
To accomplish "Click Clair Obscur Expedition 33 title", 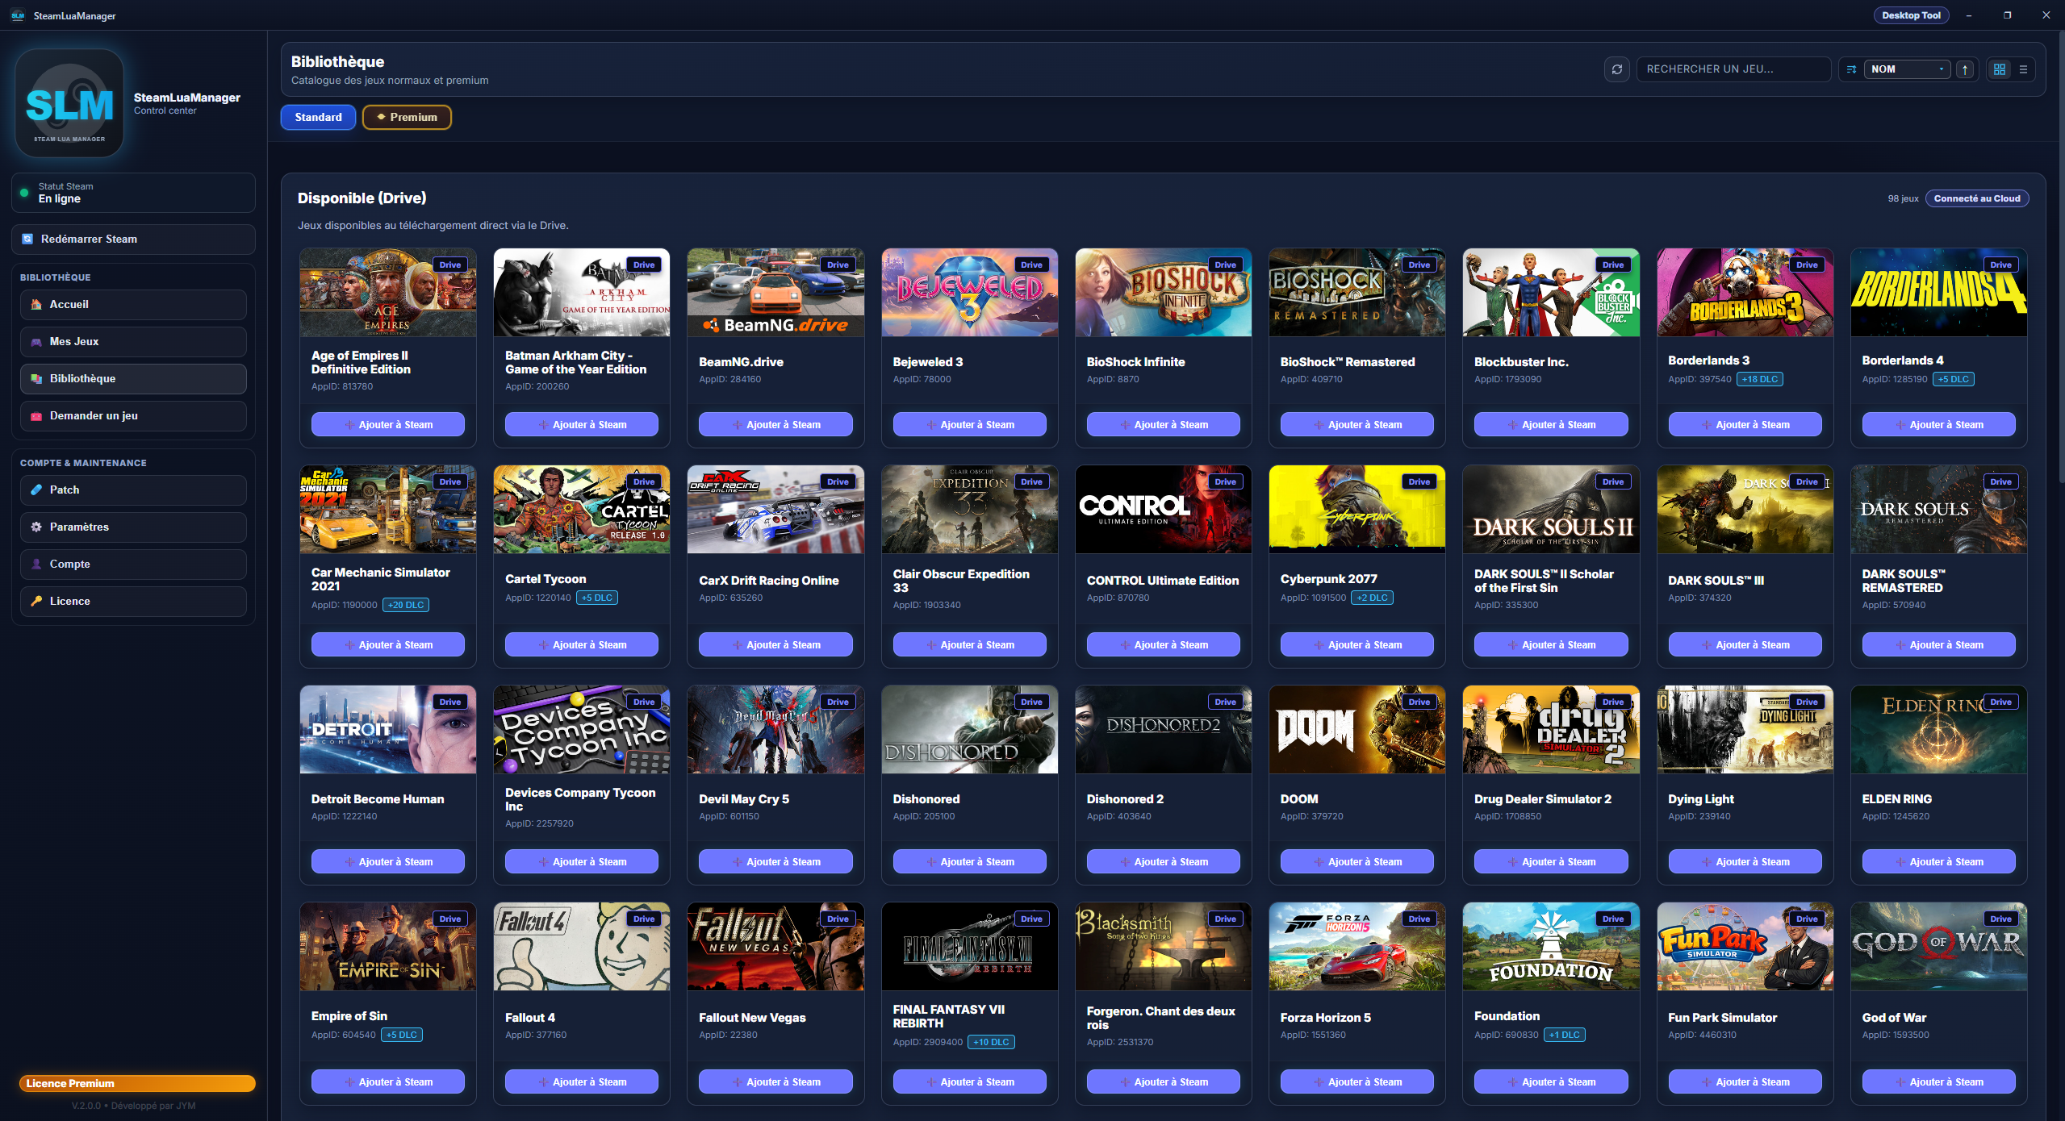I will (960, 581).
